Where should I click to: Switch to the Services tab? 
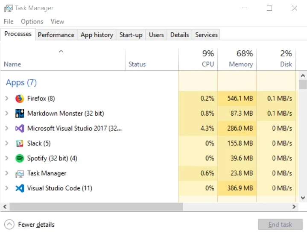(x=206, y=35)
